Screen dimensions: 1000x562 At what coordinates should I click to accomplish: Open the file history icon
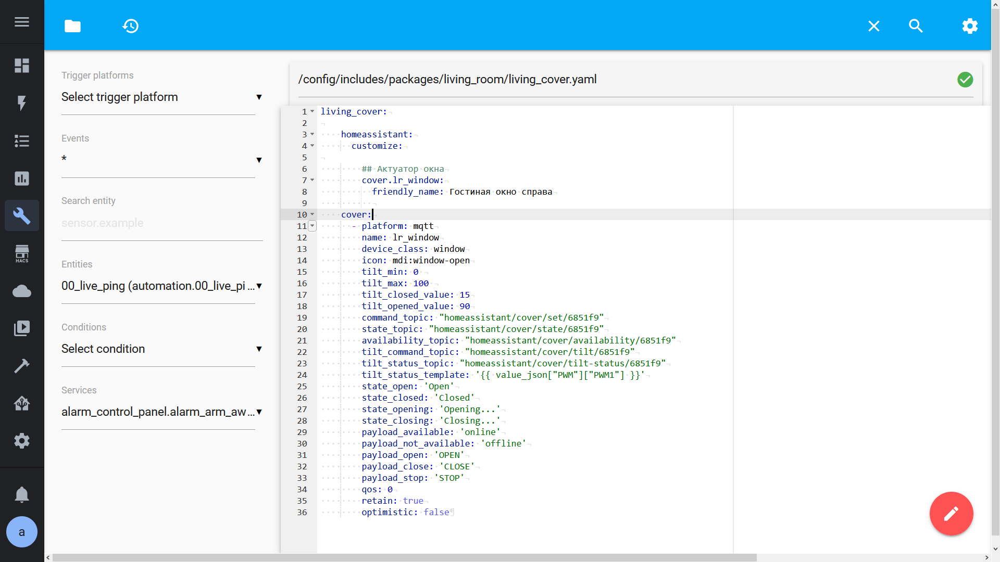[x=130, y=26]
